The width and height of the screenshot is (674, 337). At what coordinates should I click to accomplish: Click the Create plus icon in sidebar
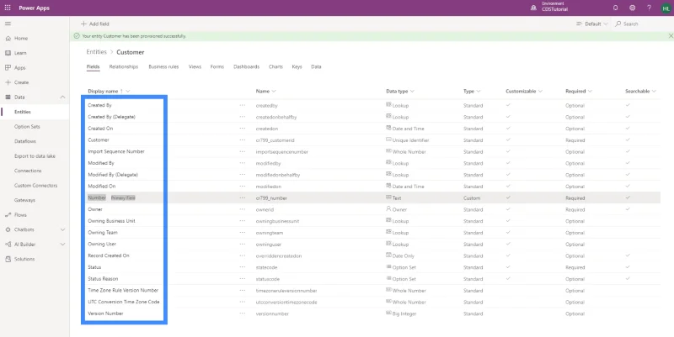tap(8, 82)
